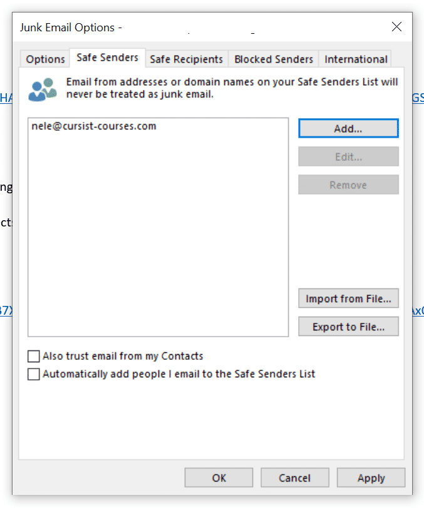
Task: Choose Export to File...
Action: point(348,326)
